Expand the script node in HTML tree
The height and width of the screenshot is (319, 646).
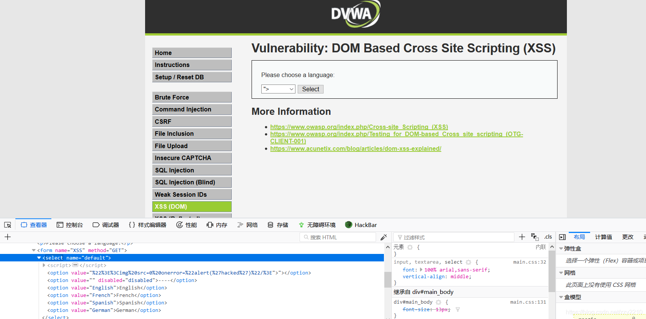point(44,266)
